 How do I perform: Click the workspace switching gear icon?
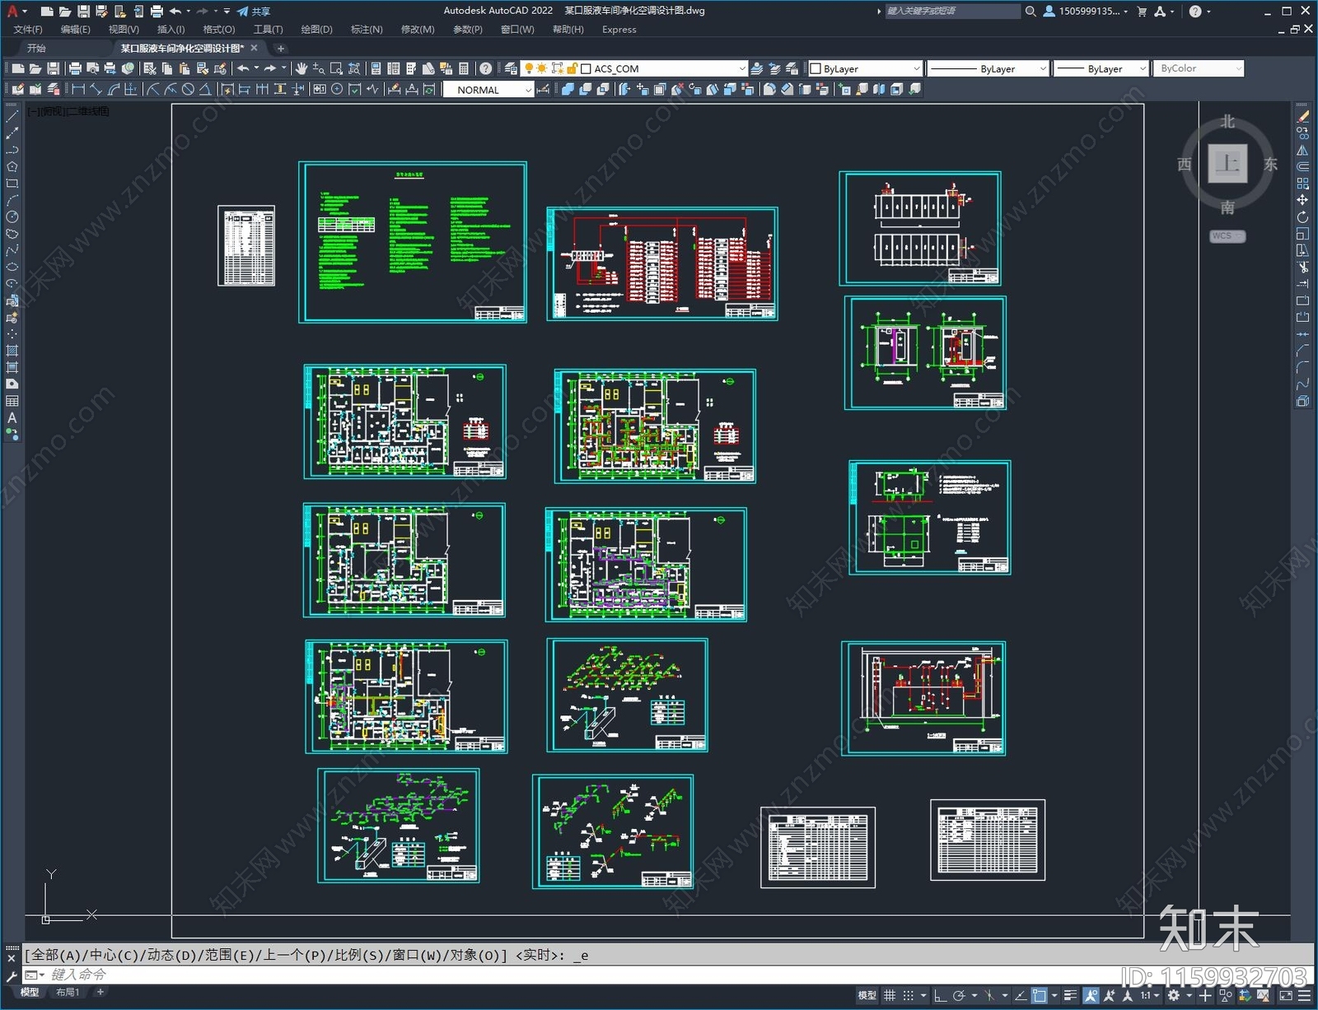pos(1174,996)
